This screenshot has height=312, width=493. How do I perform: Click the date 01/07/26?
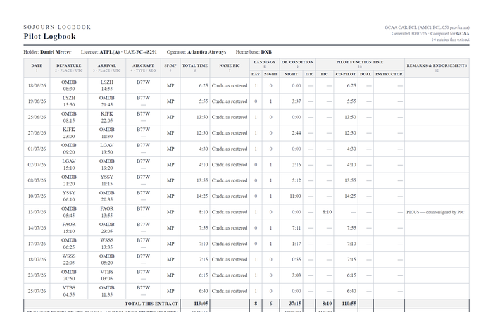pyautogui.click(x=37, y=149)
